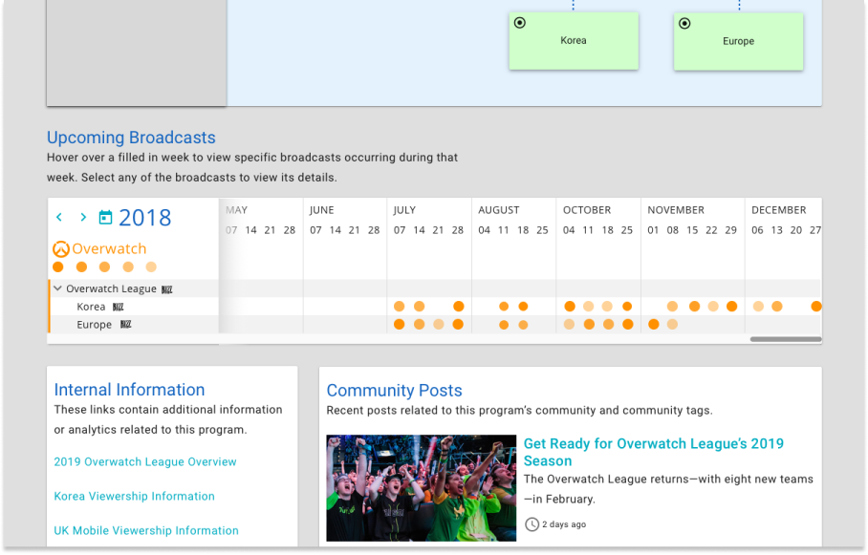Open the UK Mobile Viewership Information link
This screenshot has width=868, height=555.
click(x=146, y=531)
